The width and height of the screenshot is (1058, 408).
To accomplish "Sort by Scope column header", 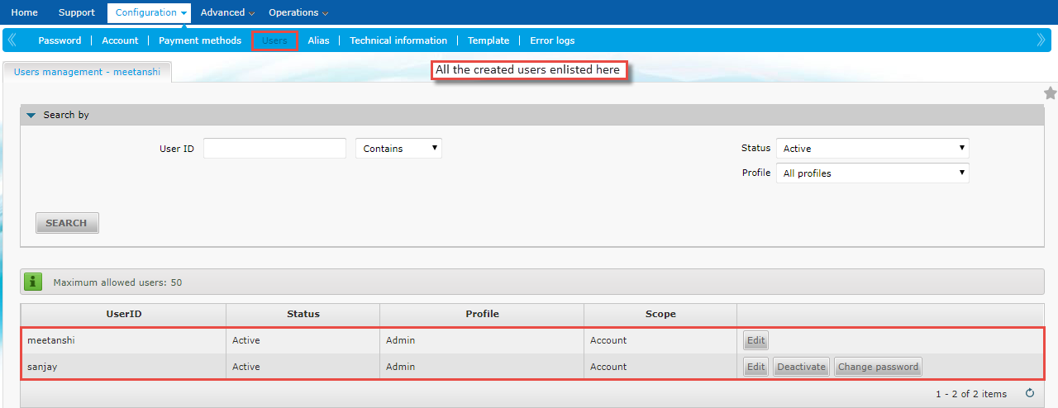I will [660, 314].
